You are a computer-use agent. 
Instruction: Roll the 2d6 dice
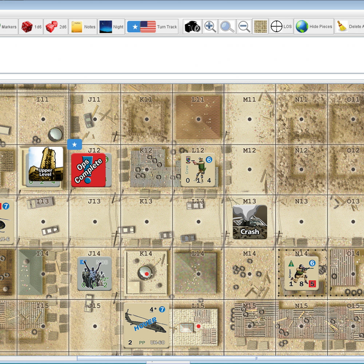(56, 27)
